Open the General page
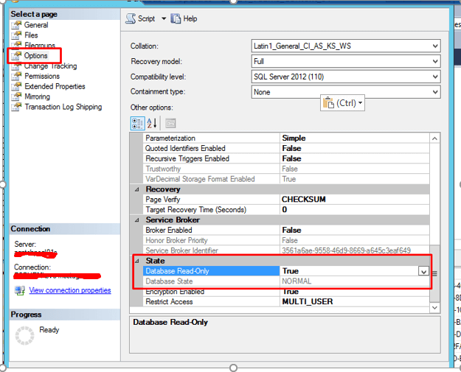The image size is (461, 372). (36, 25)
